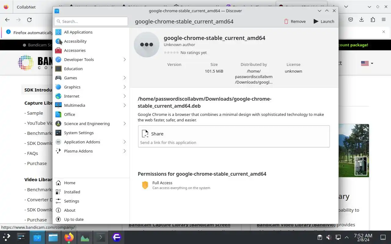The height and width of the screenshot is (244, 391).
Task: Expand Developer Tools subcategories
Action: pos(125,59)
